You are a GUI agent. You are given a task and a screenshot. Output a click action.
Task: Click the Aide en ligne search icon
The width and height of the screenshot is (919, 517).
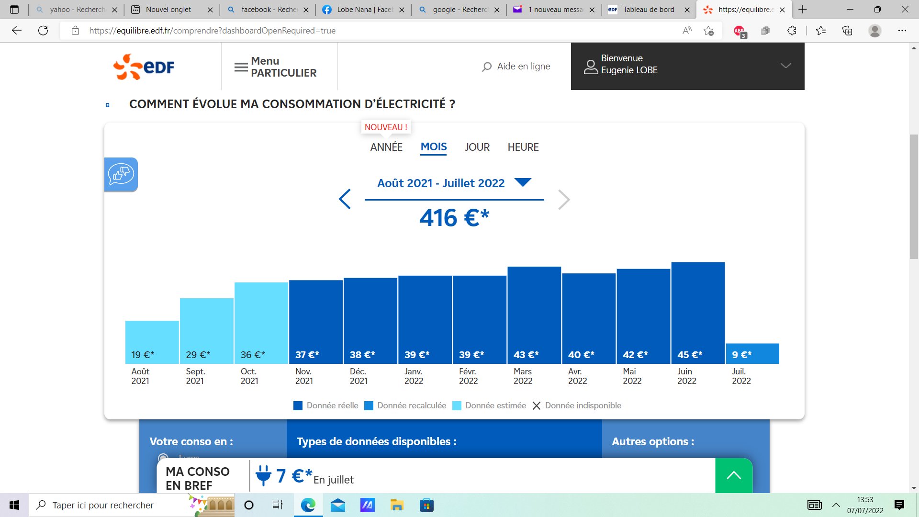tap(487, 67)
